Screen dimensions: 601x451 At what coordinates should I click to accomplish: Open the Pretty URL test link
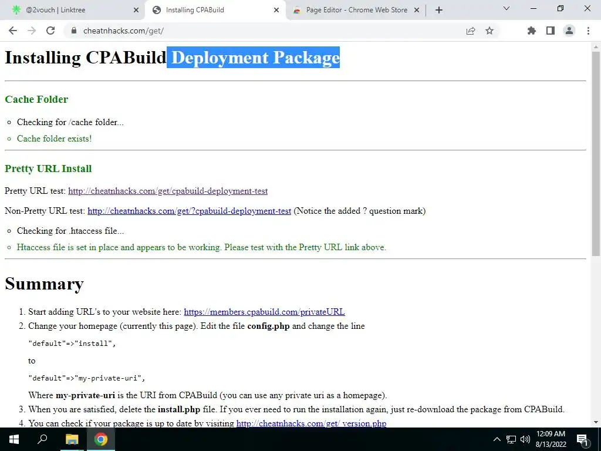point(168,191)
